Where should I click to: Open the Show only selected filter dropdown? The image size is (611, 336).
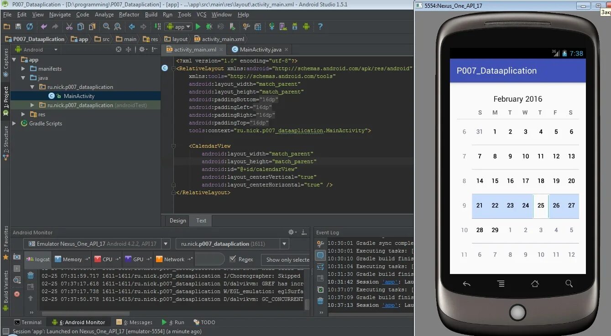[286, 259]
